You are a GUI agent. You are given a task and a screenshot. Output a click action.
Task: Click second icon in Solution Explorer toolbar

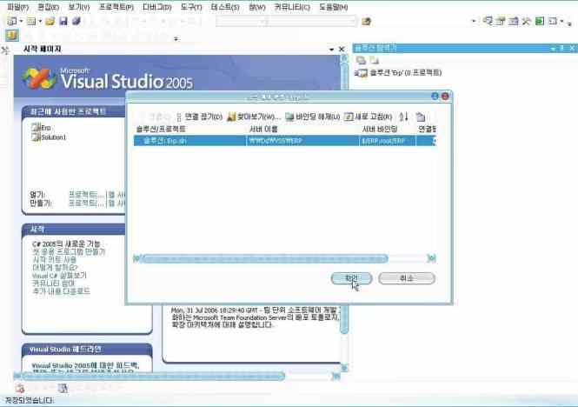[374, 60]
